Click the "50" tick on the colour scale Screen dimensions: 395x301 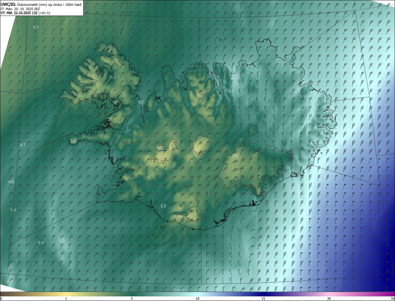point(393,299)
